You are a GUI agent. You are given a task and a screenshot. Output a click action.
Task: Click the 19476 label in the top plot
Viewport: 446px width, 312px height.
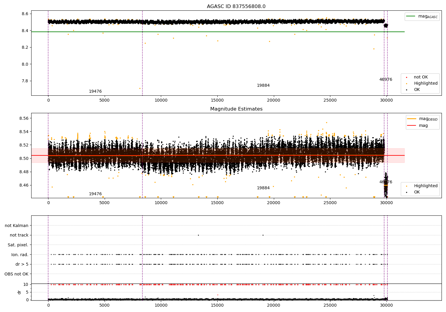pos(95,92)
